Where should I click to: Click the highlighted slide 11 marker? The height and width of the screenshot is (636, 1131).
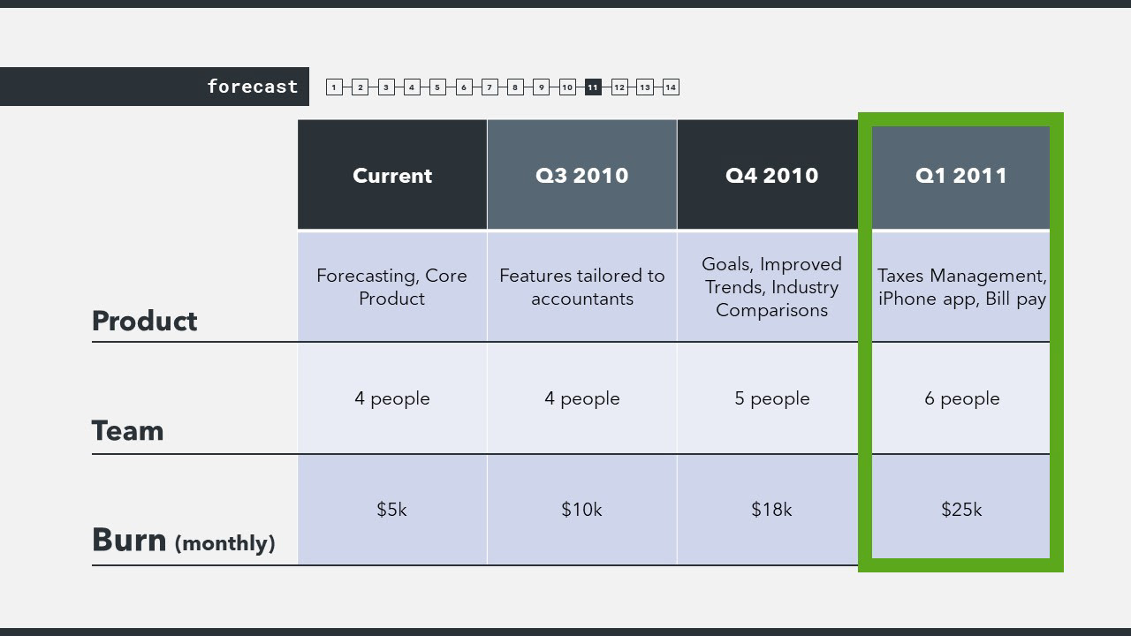[x=593, y=87]
